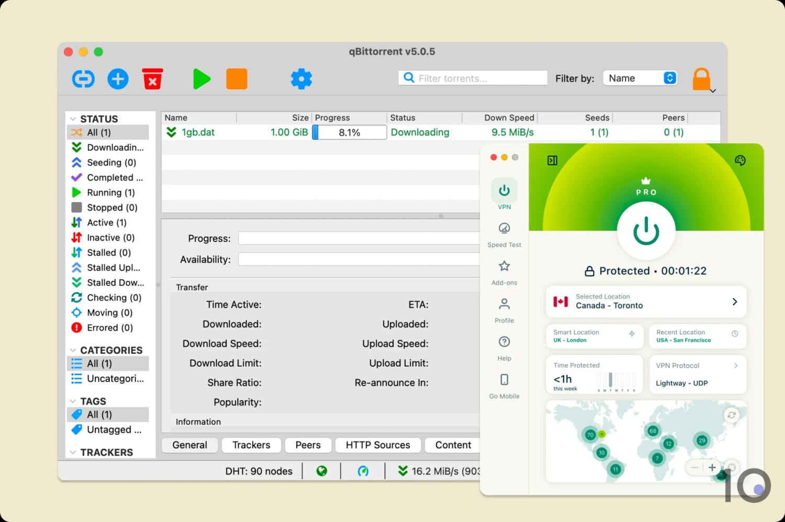Image resolution: width=785 pixels, height=522 pixels.
Task: Open qBittorrent Preferences gear icon
Action: (x=301, y=79)
